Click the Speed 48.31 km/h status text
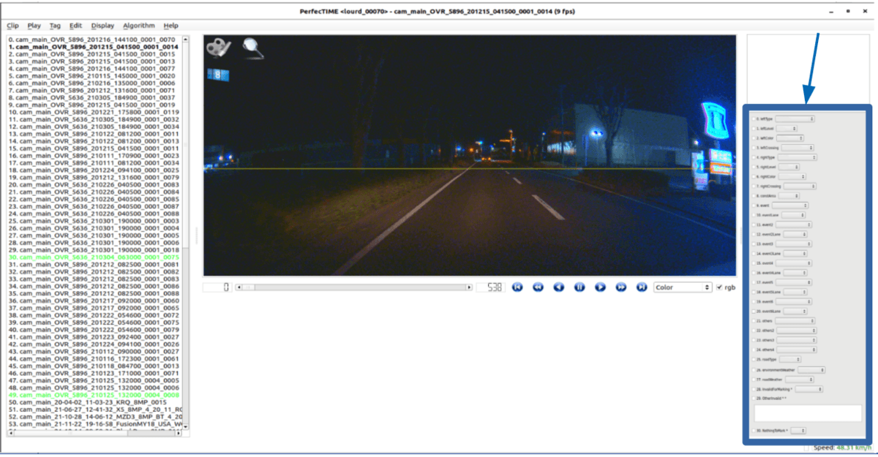 (844, 447)
